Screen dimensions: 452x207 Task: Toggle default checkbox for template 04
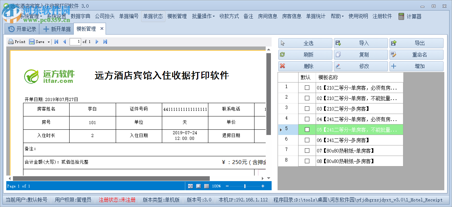tap(307, 119)
